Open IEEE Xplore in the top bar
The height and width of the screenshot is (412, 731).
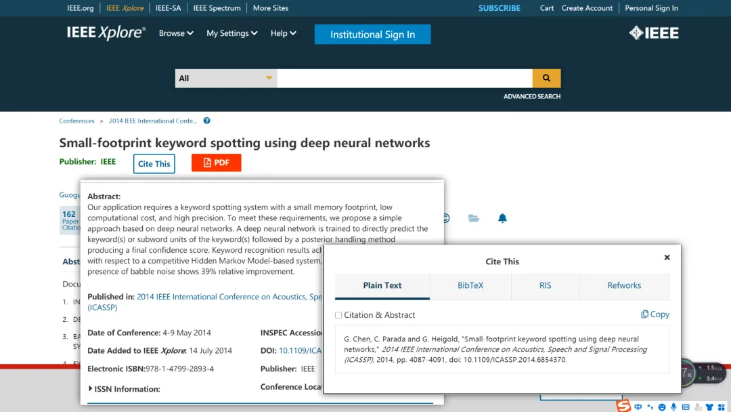[x=125, y=8]
